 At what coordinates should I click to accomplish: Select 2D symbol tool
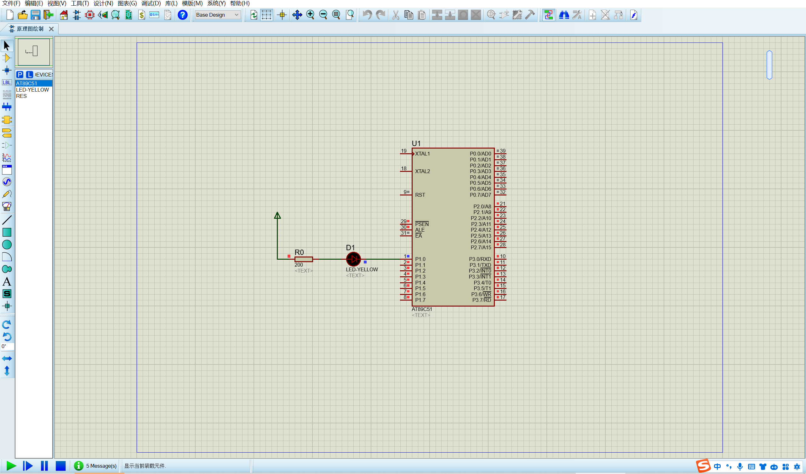[x=7, y=294]
